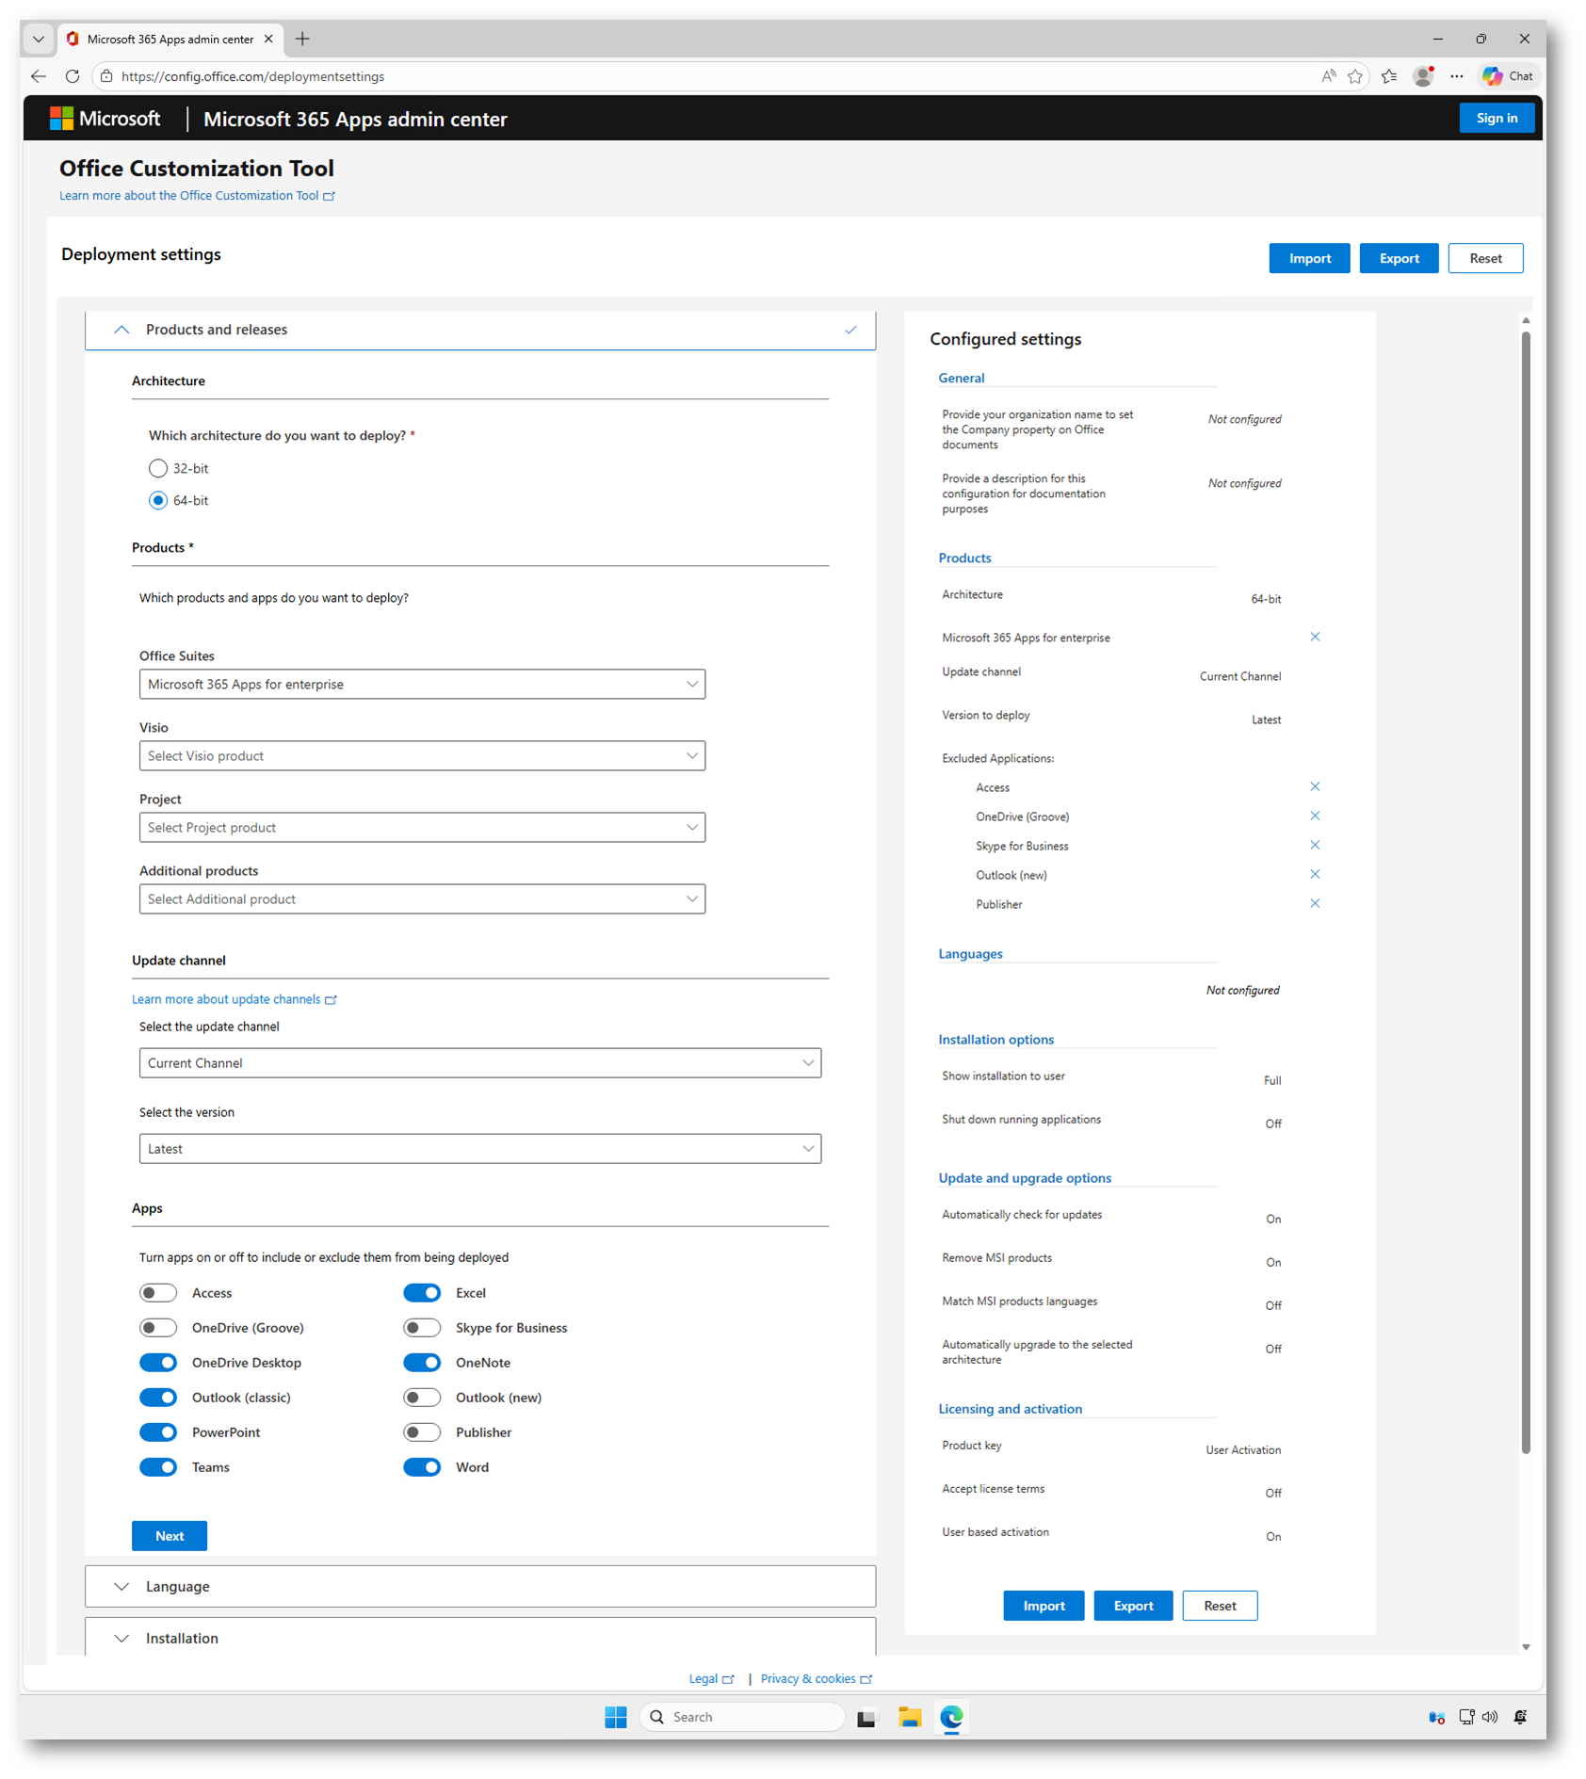Click the browser refresh icon
The height and width of the screenshot is (1779, 1586).
(x=73, y=76)
